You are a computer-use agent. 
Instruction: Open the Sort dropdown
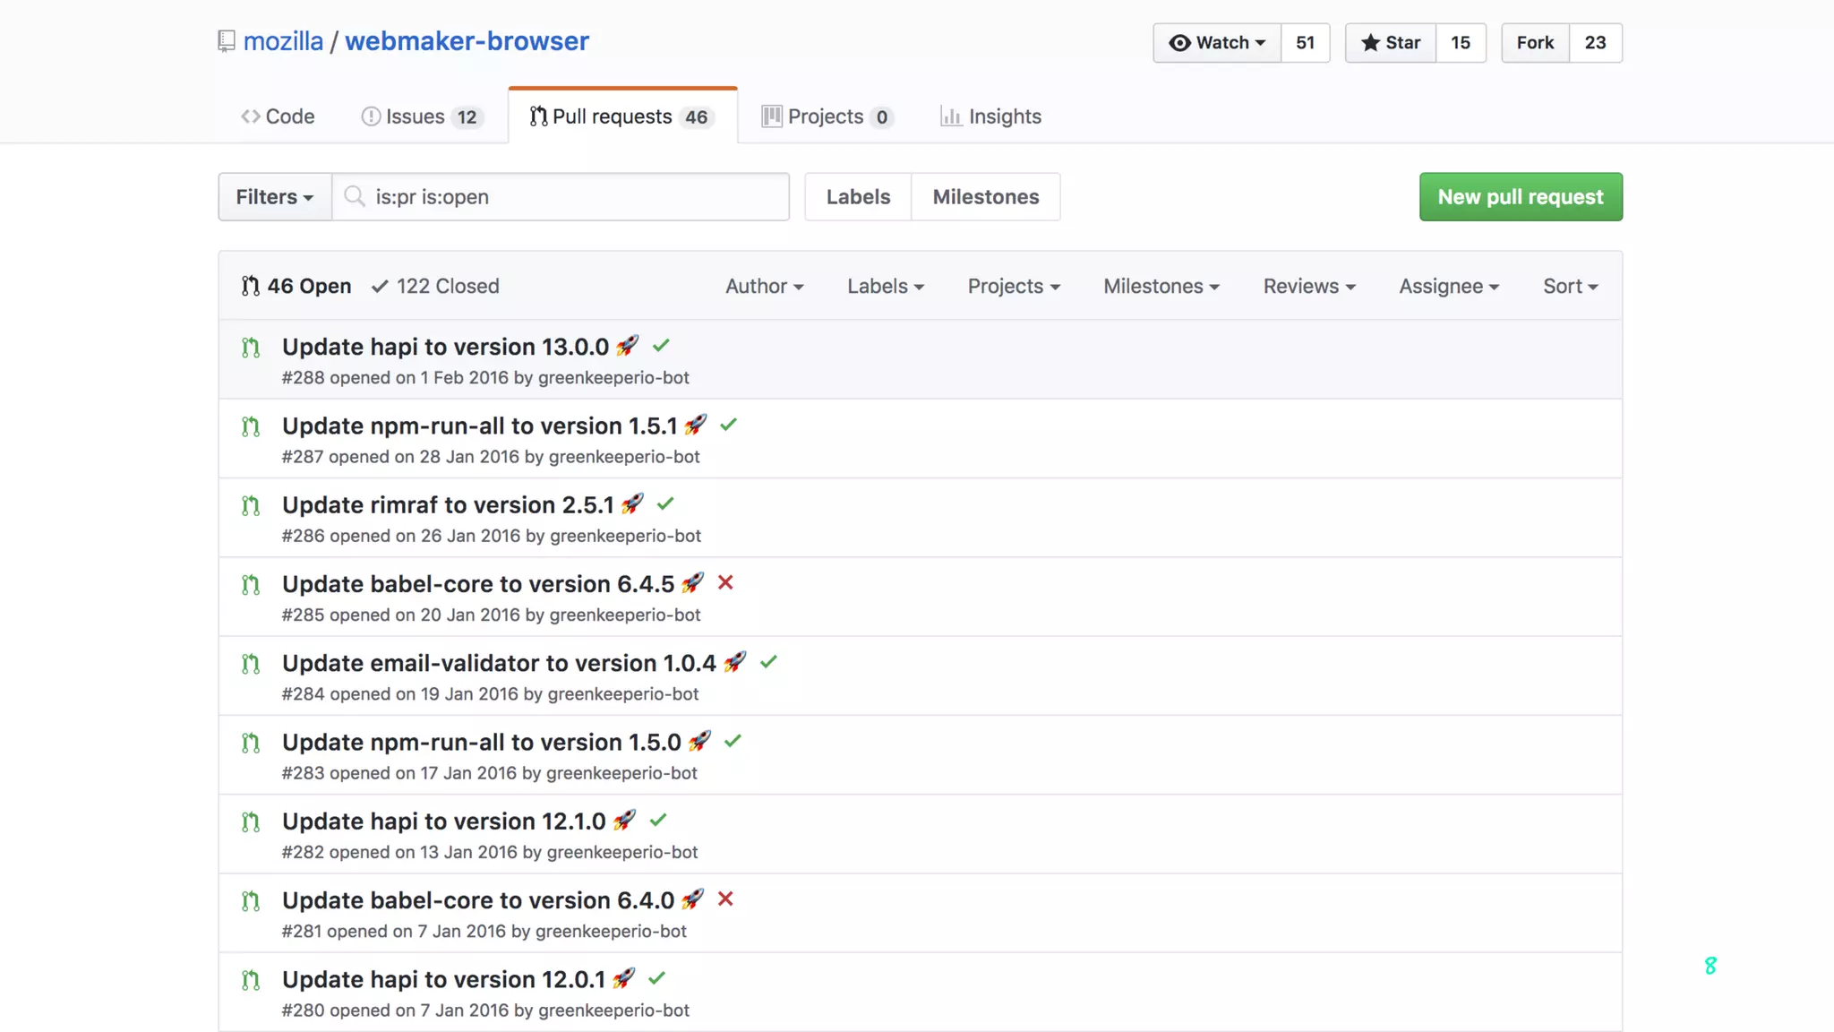point(1570,287)
